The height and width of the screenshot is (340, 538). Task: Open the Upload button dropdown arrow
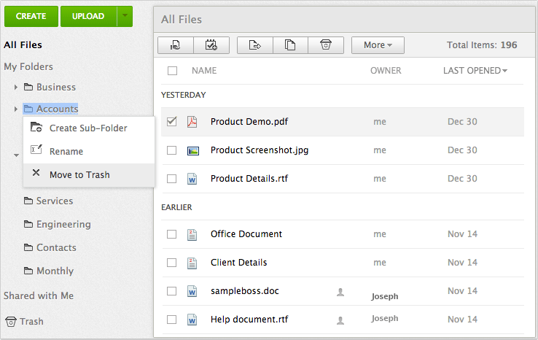point(125,15)
